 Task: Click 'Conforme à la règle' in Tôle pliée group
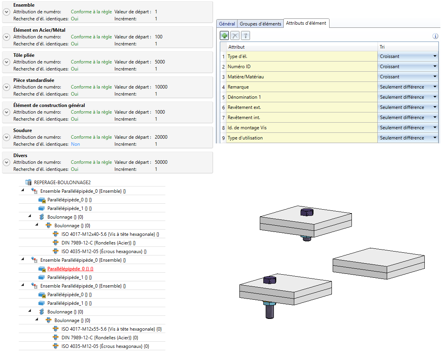91,62
